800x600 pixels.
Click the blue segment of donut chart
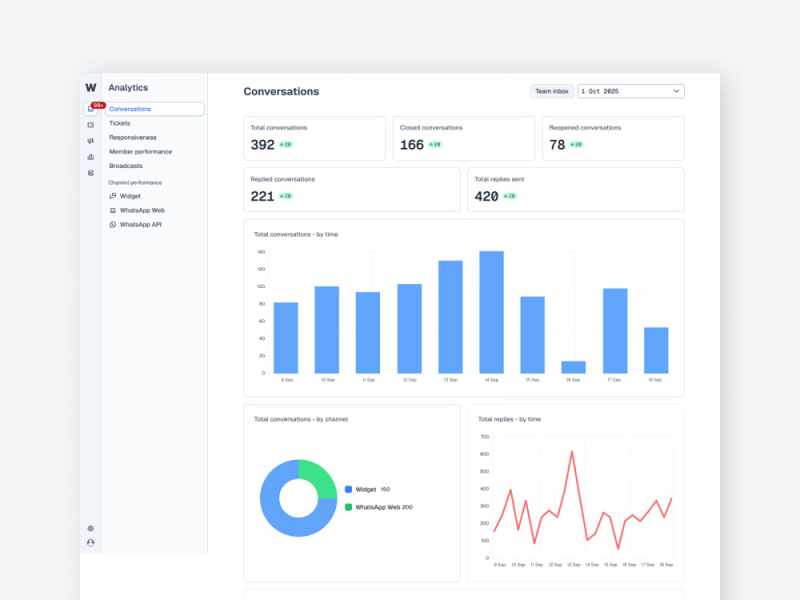pos(275,518)
